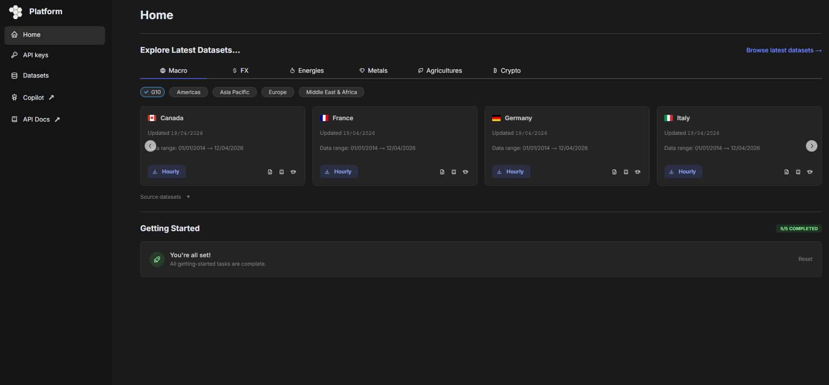Expand the Source datasets section
The height and width of the screenshot is (385, 829).
pyautogui.click(x=165, y=197)
